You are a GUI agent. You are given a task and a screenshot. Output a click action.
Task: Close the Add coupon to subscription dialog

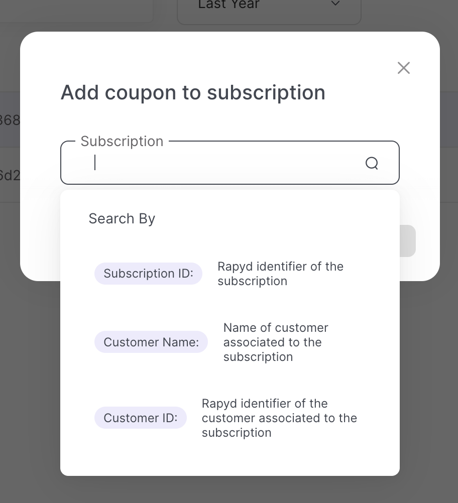404,68
